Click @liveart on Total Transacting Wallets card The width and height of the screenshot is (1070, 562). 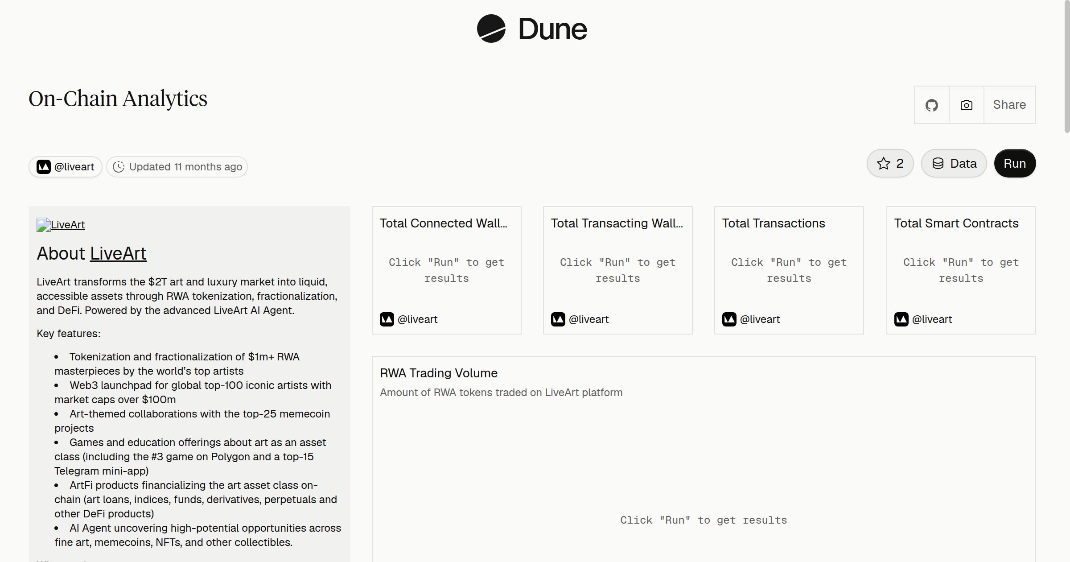[x=588, y=319]
